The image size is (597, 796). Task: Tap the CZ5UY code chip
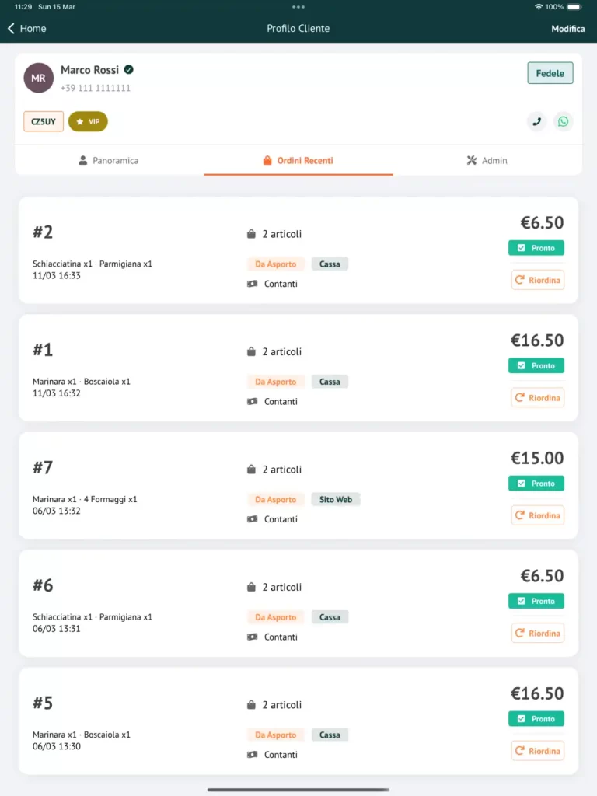[x=44, y=121]
